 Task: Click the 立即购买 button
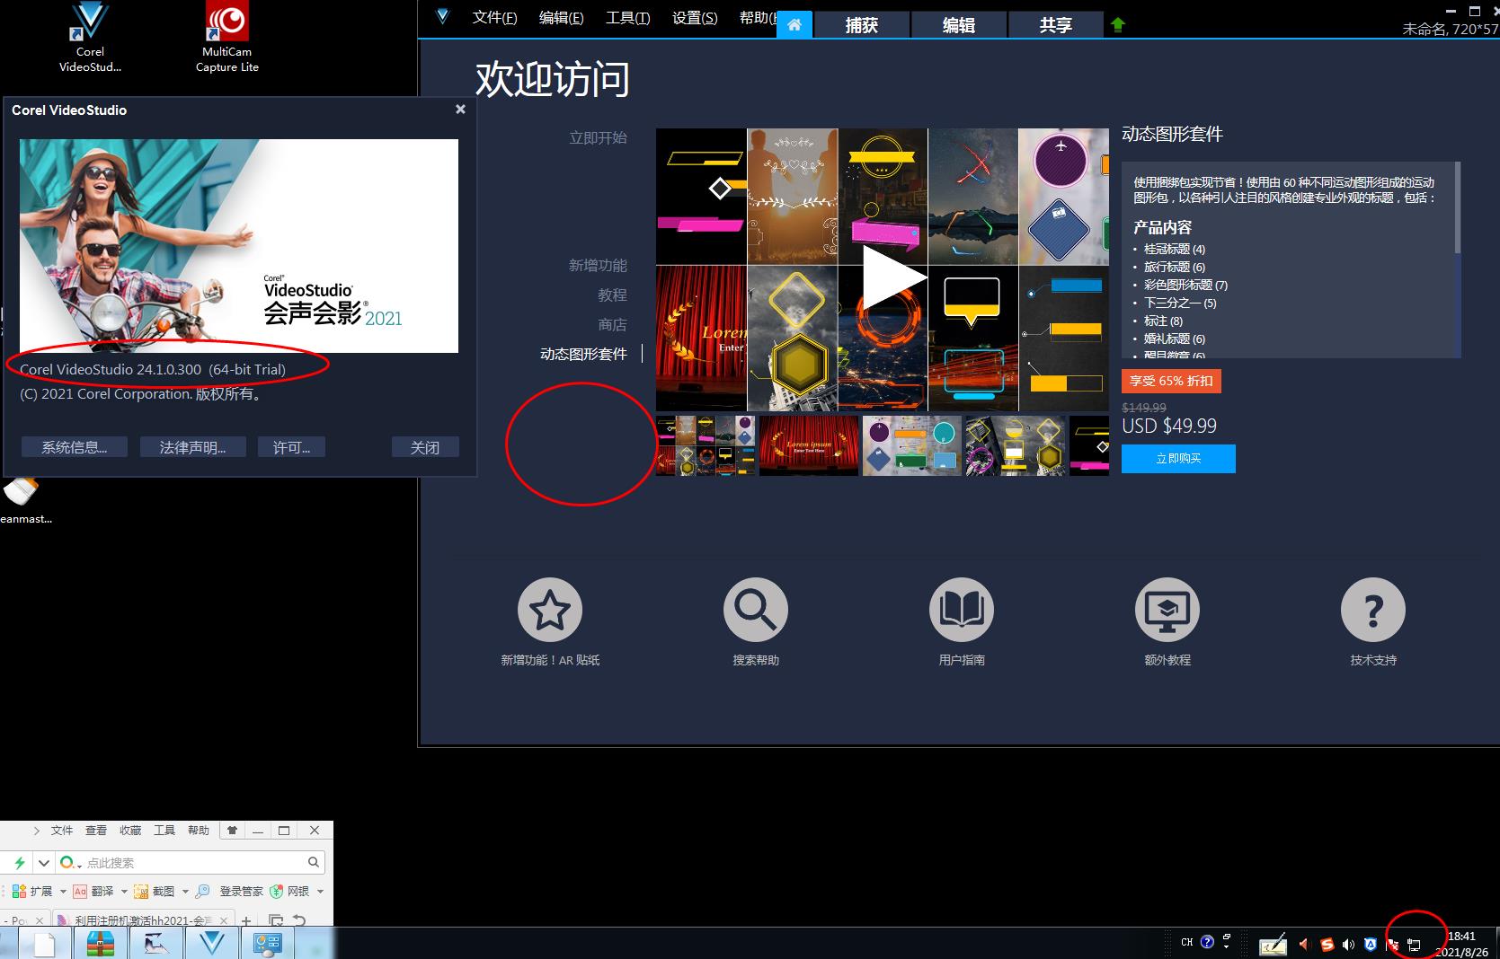(x=1178, y=458)
